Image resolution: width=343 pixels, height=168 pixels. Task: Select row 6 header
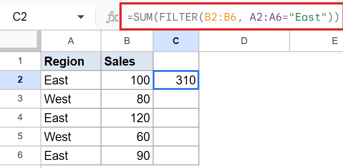coord(20,155)
